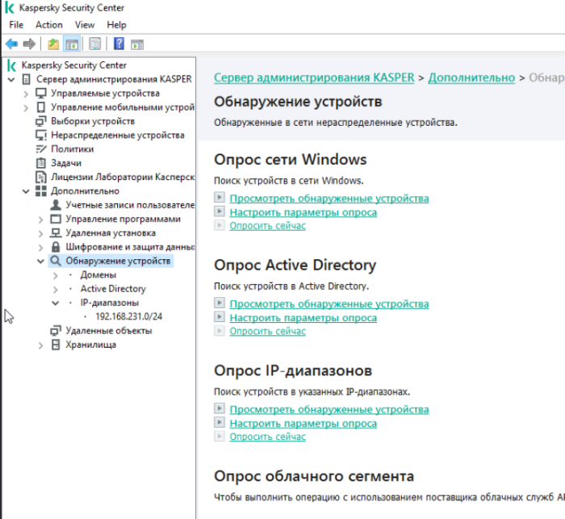This screenshot has width=565, height=519.
Task: Click Опросить сейчас under Опрос Active Directory
Action: pyautogui.click(x=268, y=331)
